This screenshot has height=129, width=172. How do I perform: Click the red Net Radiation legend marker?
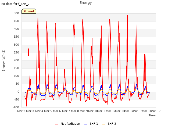coord(57,124)
